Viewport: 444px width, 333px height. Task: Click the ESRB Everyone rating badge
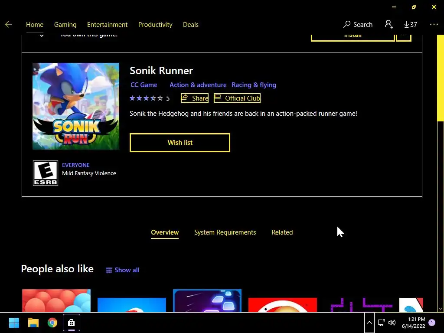45,173
